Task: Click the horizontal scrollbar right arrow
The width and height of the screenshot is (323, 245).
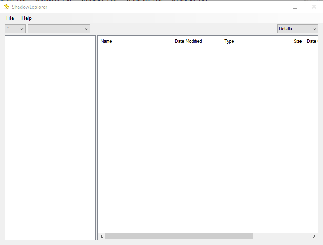Action: click(314, 236)
